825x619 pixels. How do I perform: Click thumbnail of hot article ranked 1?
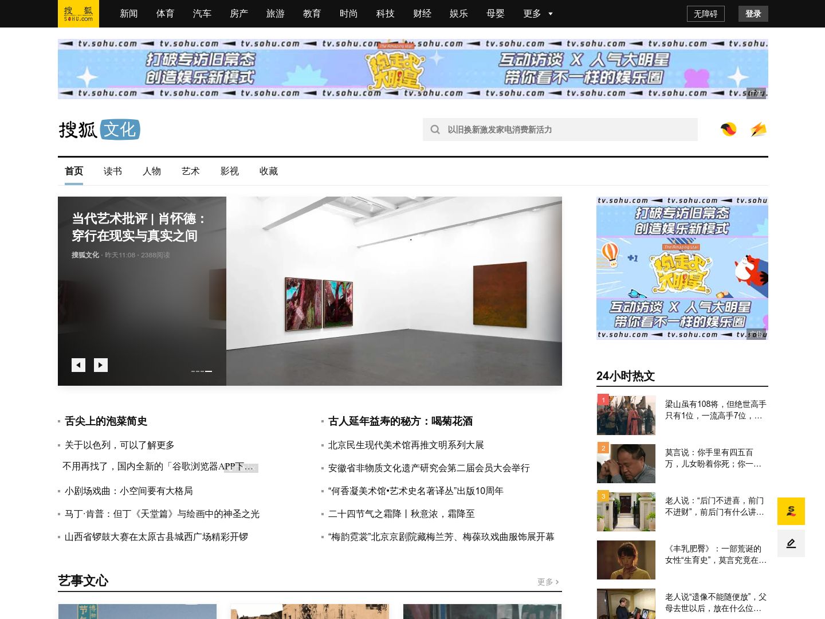[626, 416]
